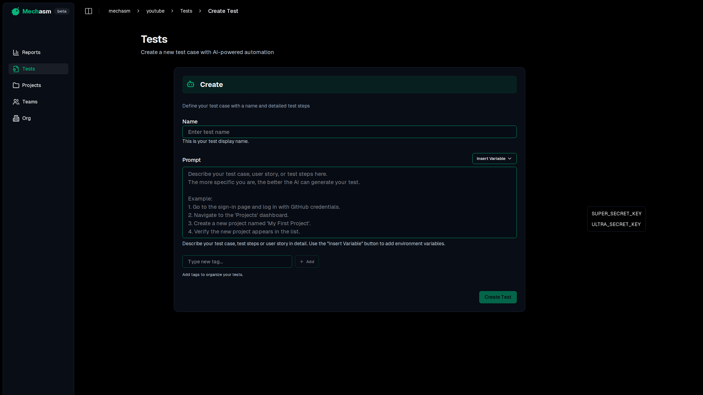
Task: Open the youtube breadcrumb link
Action: [x=155, y=11]
